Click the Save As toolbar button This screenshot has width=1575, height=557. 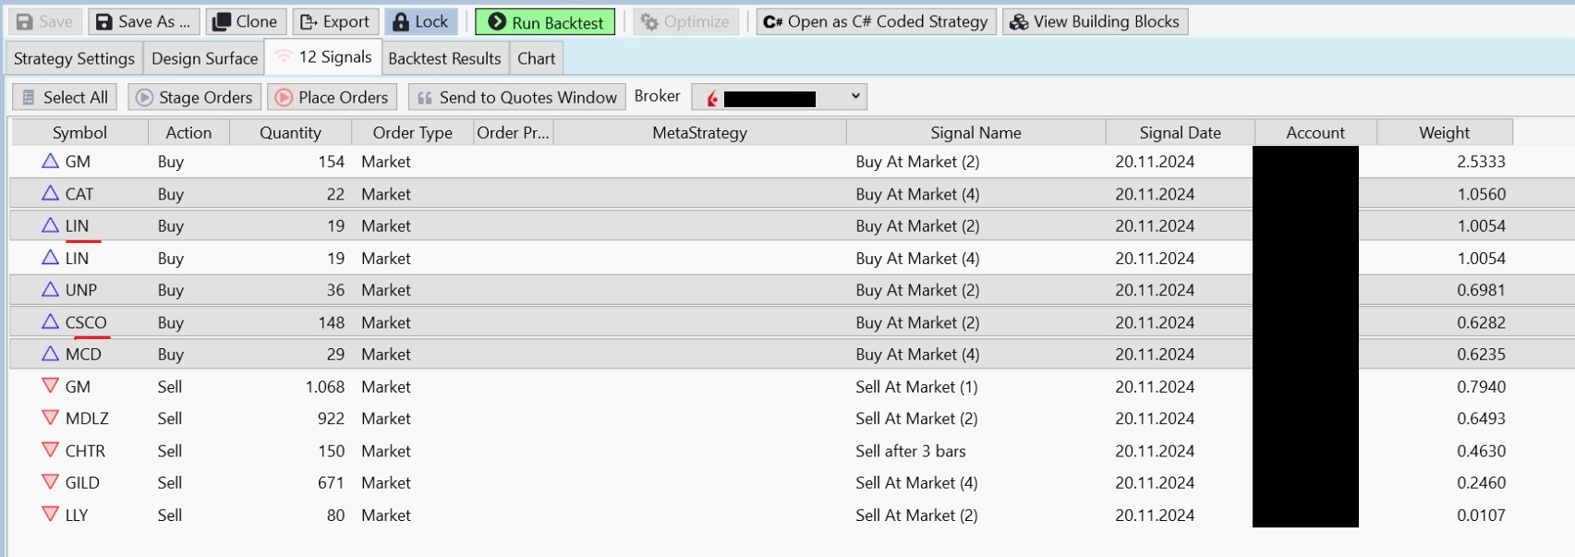(143, 21)
